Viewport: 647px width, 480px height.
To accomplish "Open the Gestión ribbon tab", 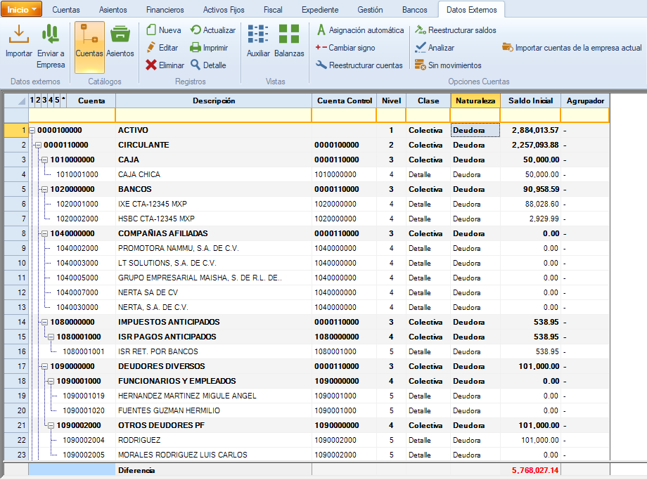I will coord(370,9).
